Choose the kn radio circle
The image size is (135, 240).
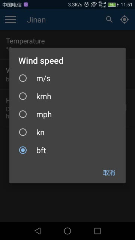[x=23, y=132]
